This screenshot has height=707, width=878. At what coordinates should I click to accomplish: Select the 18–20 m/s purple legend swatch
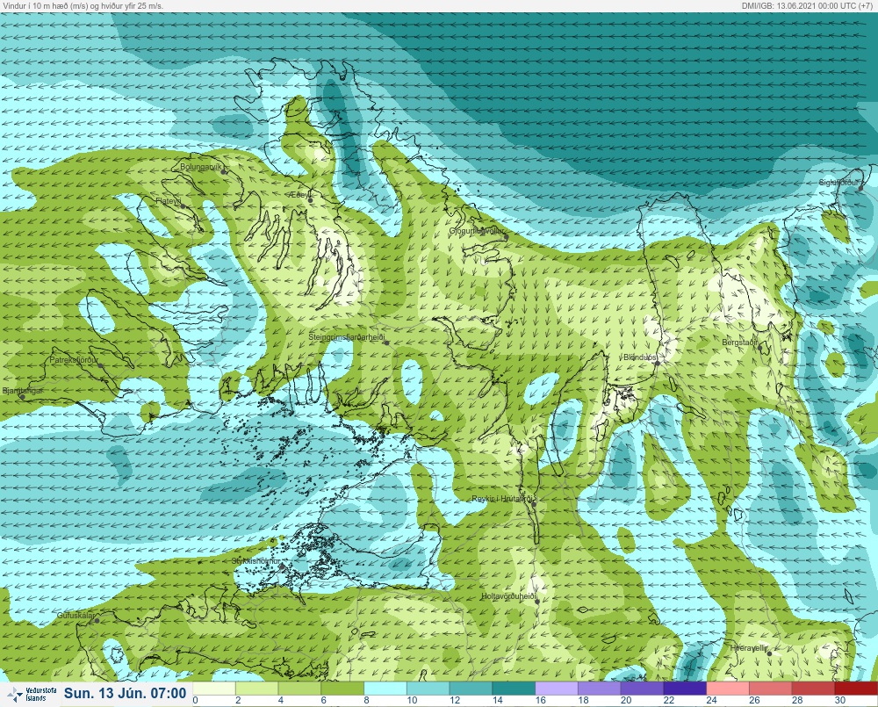click(x=600, y=689)
